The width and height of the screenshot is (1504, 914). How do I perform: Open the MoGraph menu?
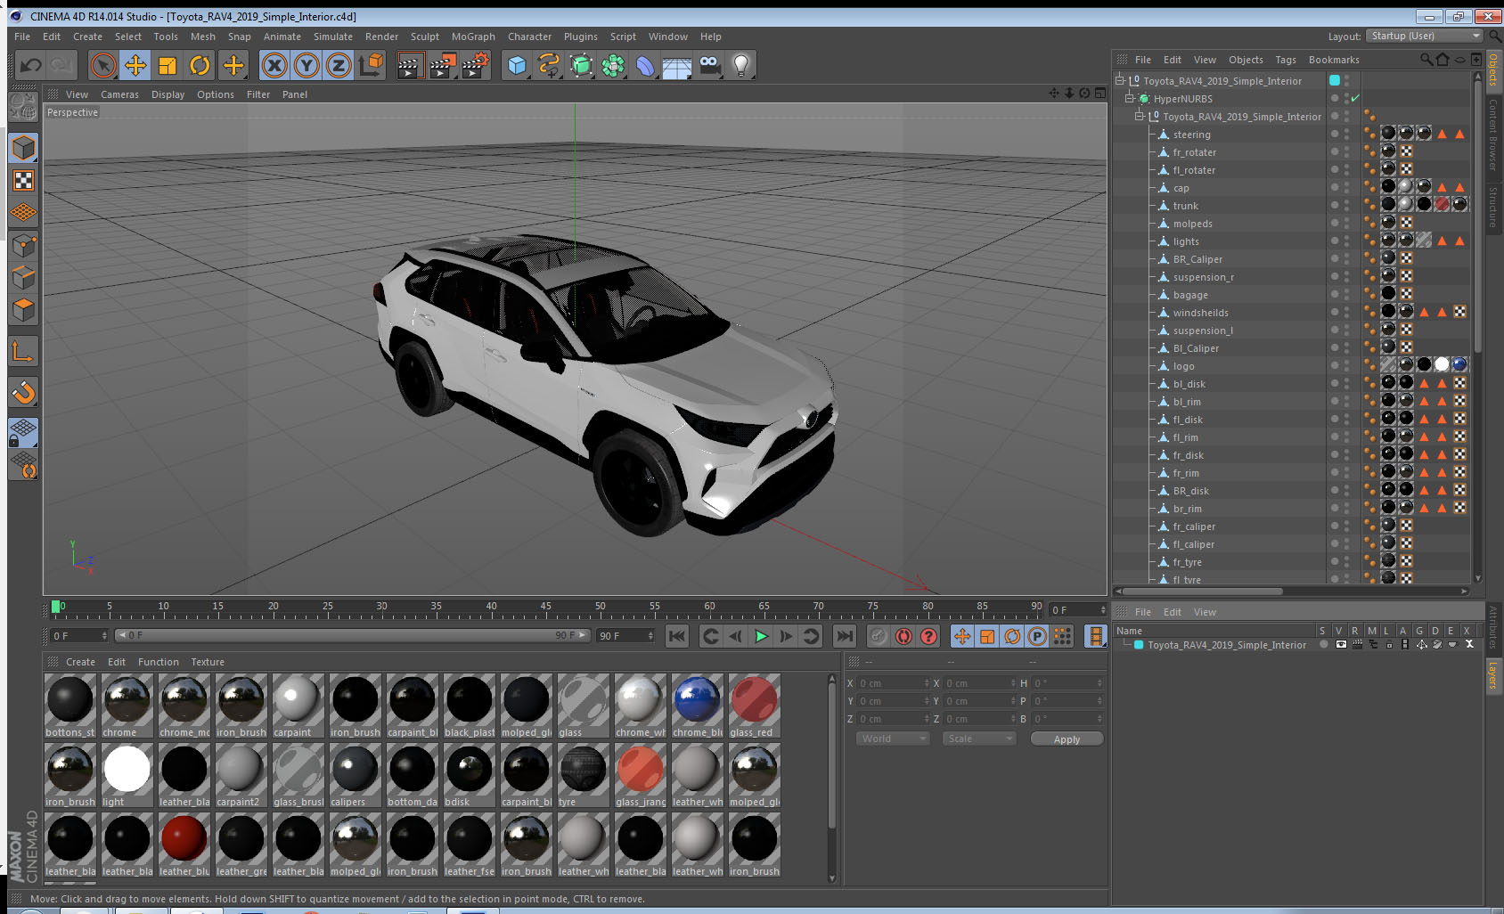point(472,37)
